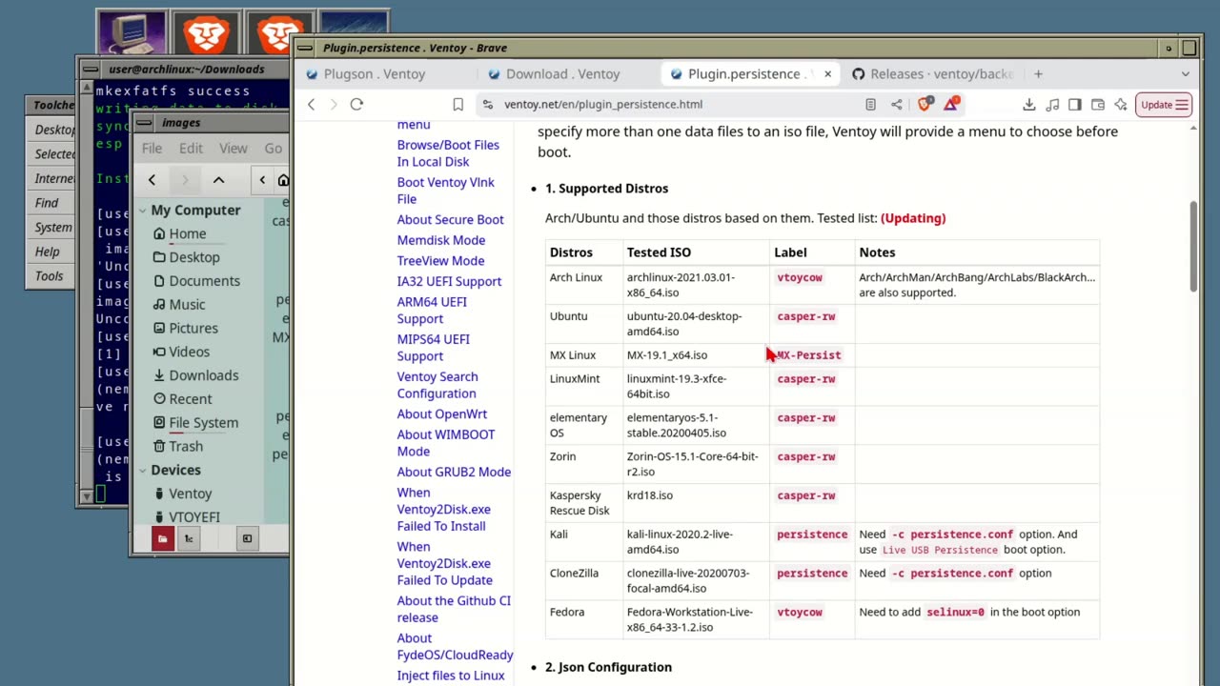This screenshot has width=1220, height=686.
Task: Open the tab search dropdown arrow
Action: click(1186, 73)
